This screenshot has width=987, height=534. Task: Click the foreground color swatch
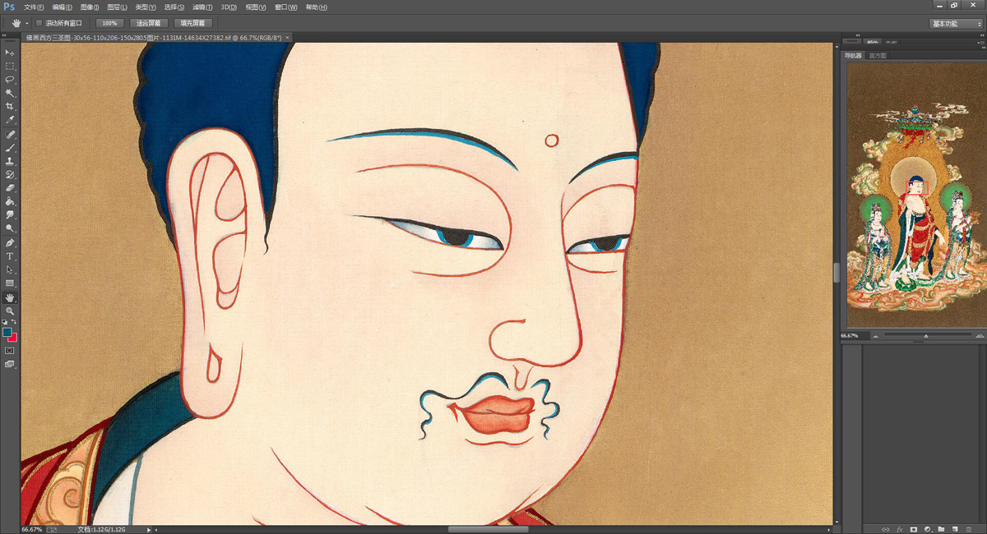point(7,332)
